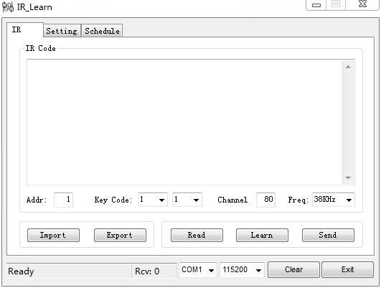Click the IR Code scrollbar up arrow
The height and width of the screenshot is (288, 381).
coord(348,67)
